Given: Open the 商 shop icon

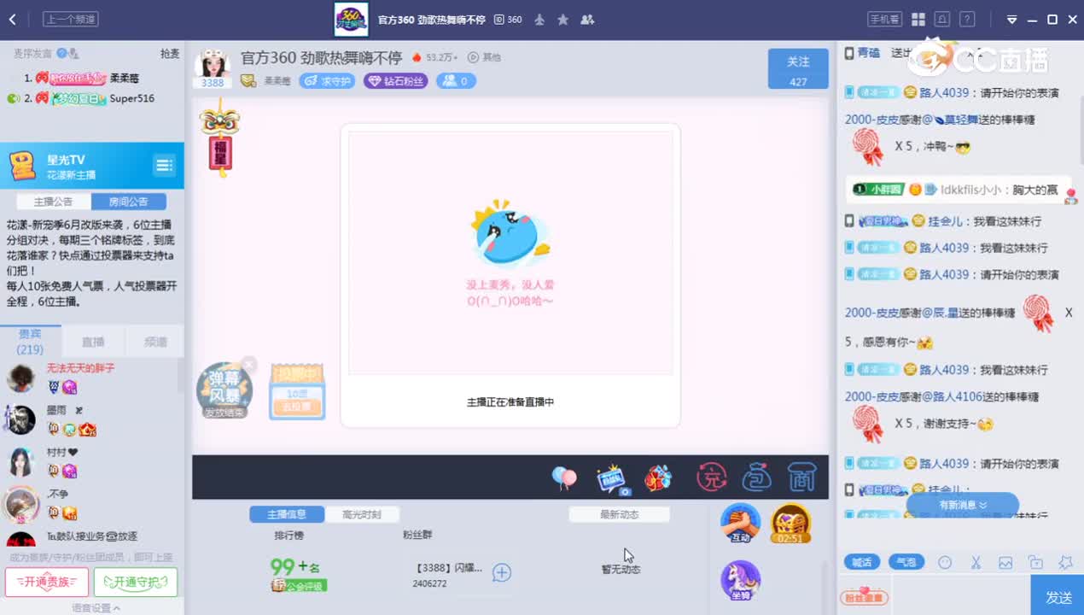Looking at the screenshot, I should (x=802, y=477).
